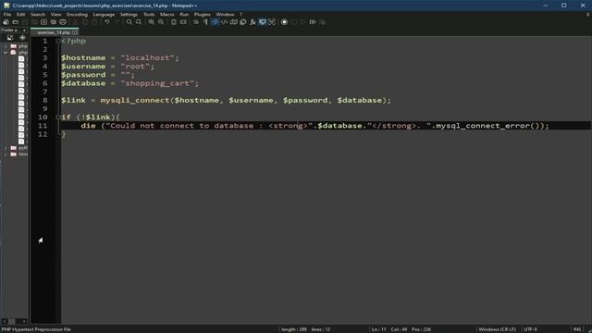Open the Window menu
Viewport: 592px width, 333px height.
[225, 15]
